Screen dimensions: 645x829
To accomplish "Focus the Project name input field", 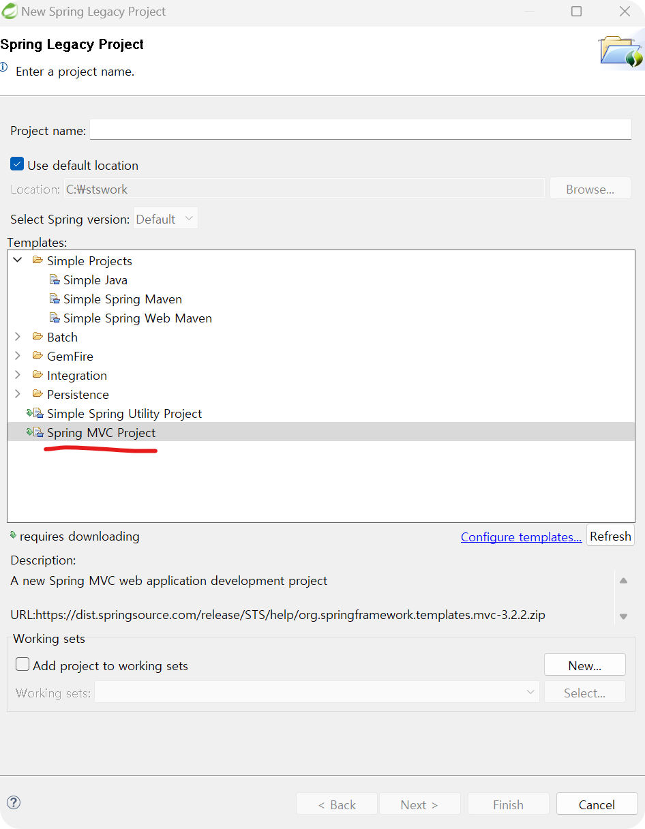I will [361, 130].
